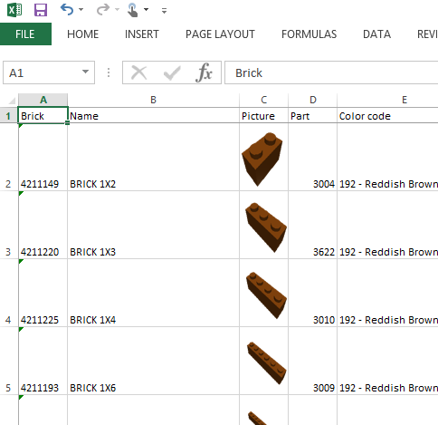Image resolution: width=438 pixels, height=425 pixels.
Task: Open Customize Quick Access Toolbar menu
Action: pos(164,11)
